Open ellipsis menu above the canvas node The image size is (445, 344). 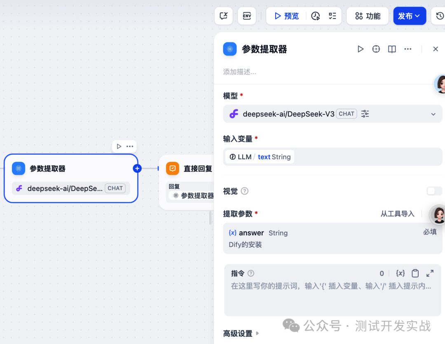coord(130,146)
